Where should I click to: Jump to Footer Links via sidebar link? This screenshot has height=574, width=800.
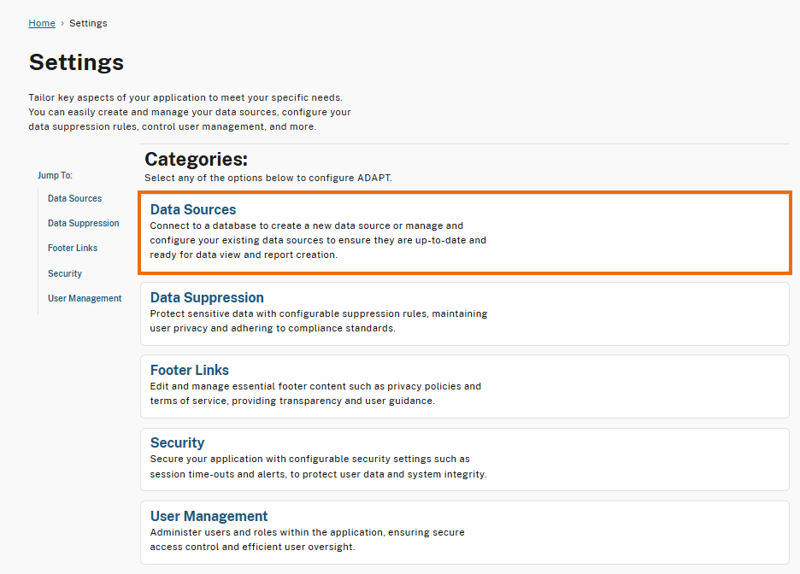tap(72, 248)
